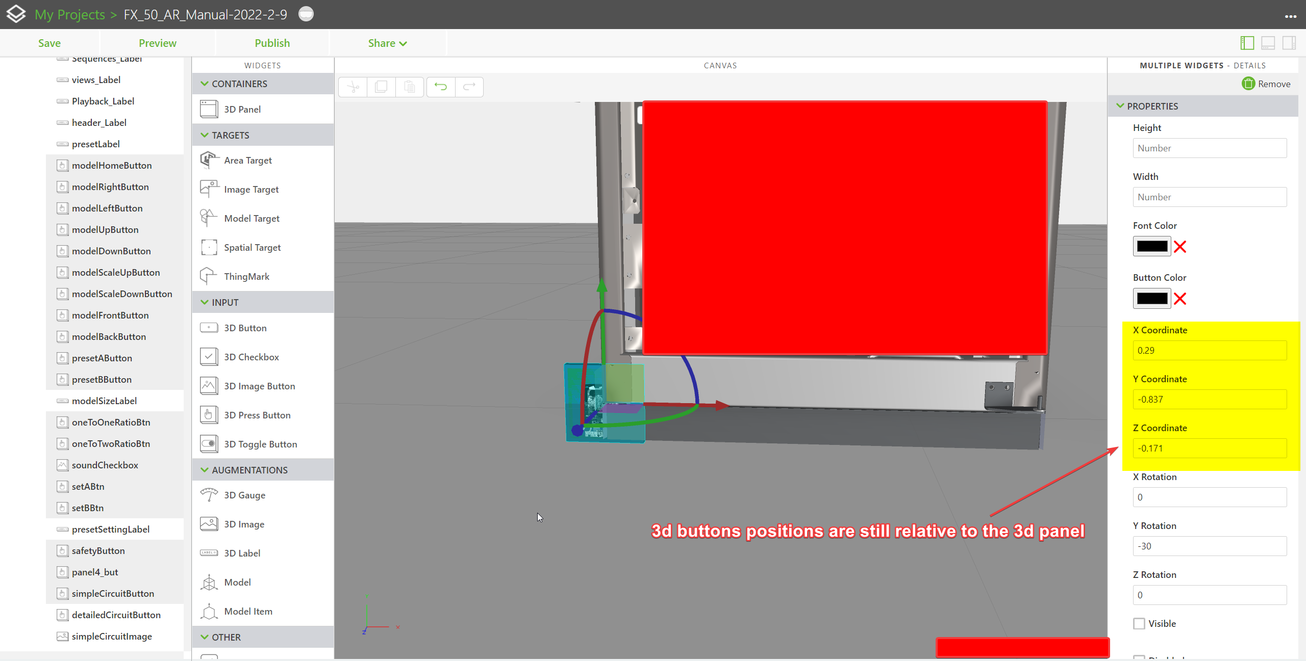The image size is (1306, 661).
Task: Pick the 3D Gauge augmentation icon
Action: pos(208,494)
